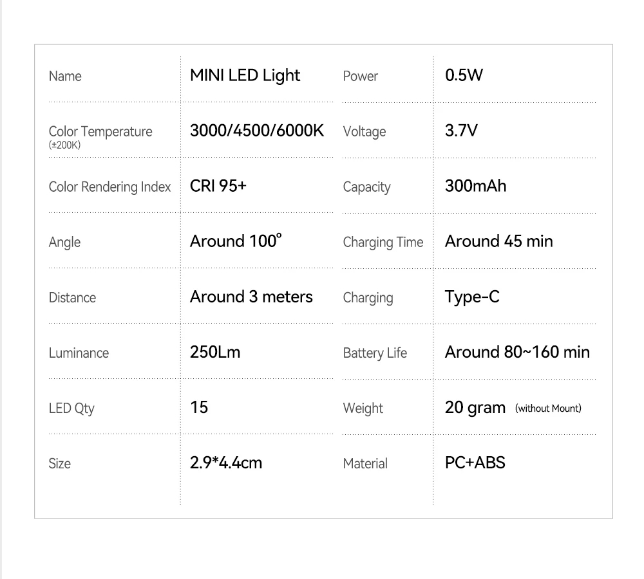Click the 3000/4500/6000K value
The image size is (644, 579).
[x=257, y=131]
